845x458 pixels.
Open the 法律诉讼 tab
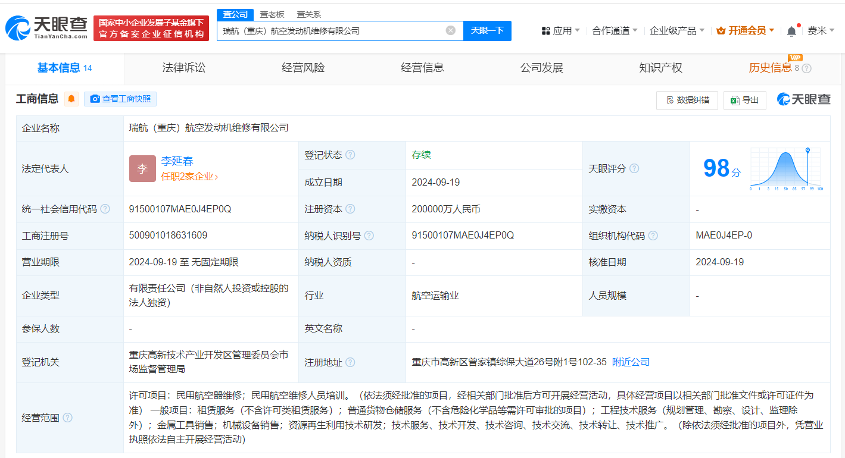[x=183, y=67]
